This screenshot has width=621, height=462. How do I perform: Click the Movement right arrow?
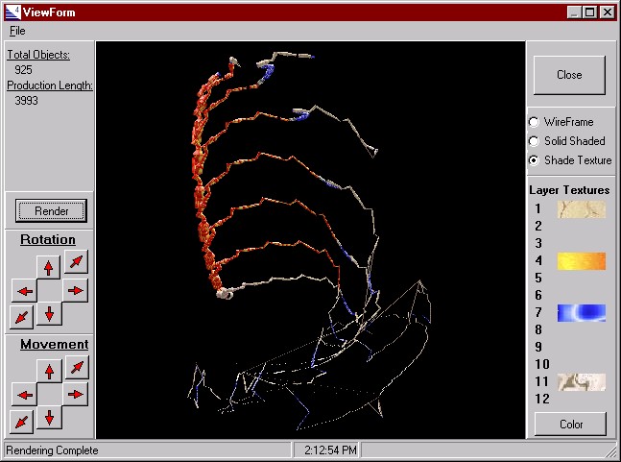tap(75, 394)
